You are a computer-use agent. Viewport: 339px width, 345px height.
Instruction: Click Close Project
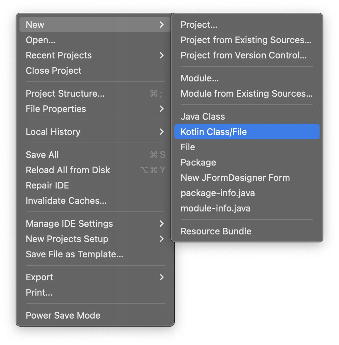pos(53,71)
